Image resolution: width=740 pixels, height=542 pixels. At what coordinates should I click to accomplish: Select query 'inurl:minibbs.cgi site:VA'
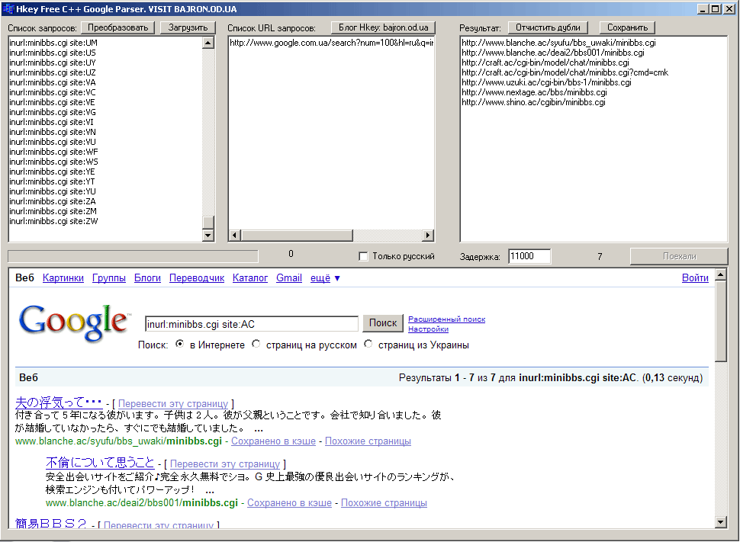pyautogui.click(x=53, y=82)
